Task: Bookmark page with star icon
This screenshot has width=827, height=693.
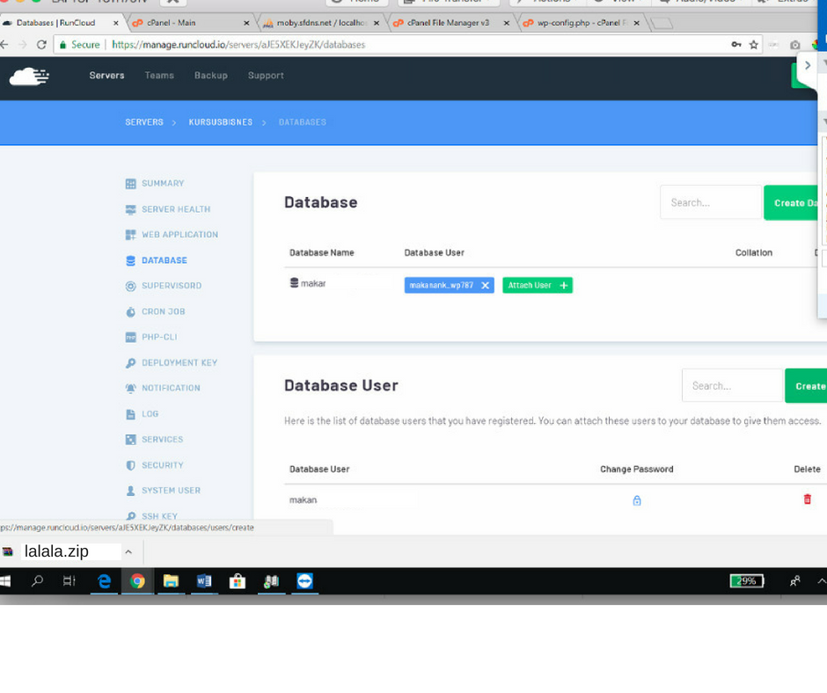Action: tap(754, 45)
